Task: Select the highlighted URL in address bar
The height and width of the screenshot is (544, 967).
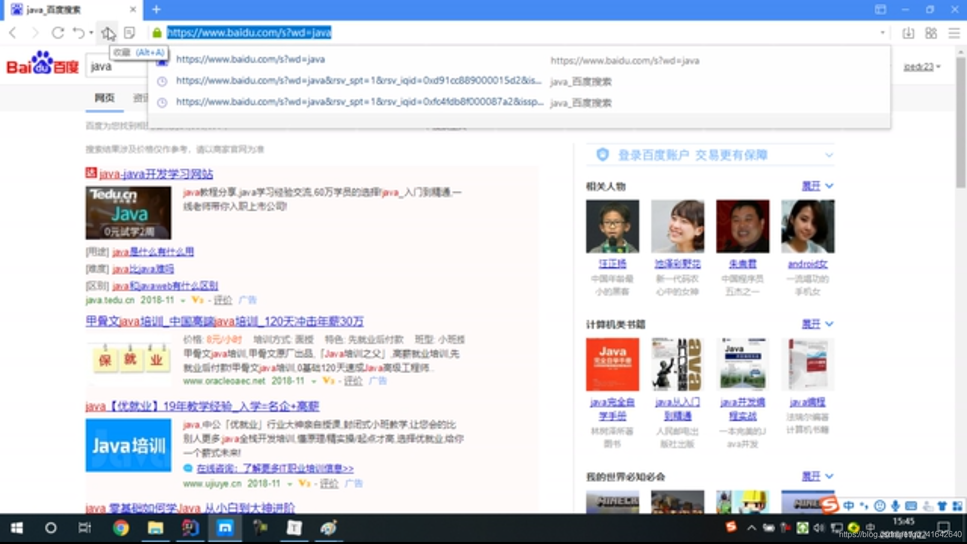Action: point(249,33)
